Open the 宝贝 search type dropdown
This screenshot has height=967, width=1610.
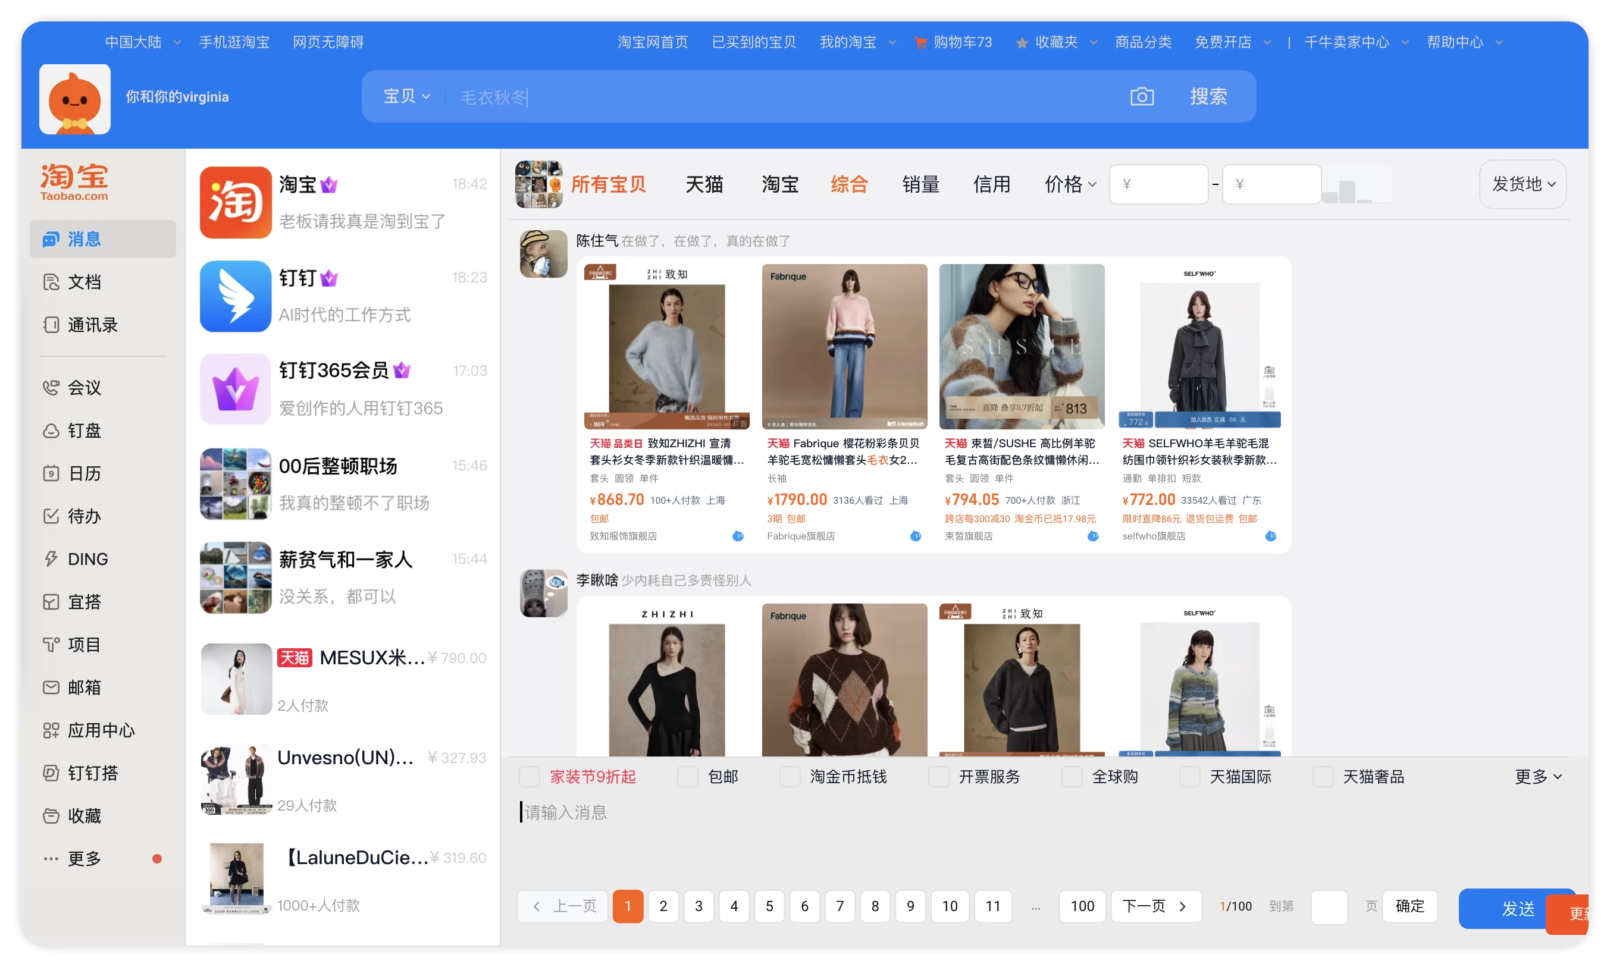coord(407,96)
